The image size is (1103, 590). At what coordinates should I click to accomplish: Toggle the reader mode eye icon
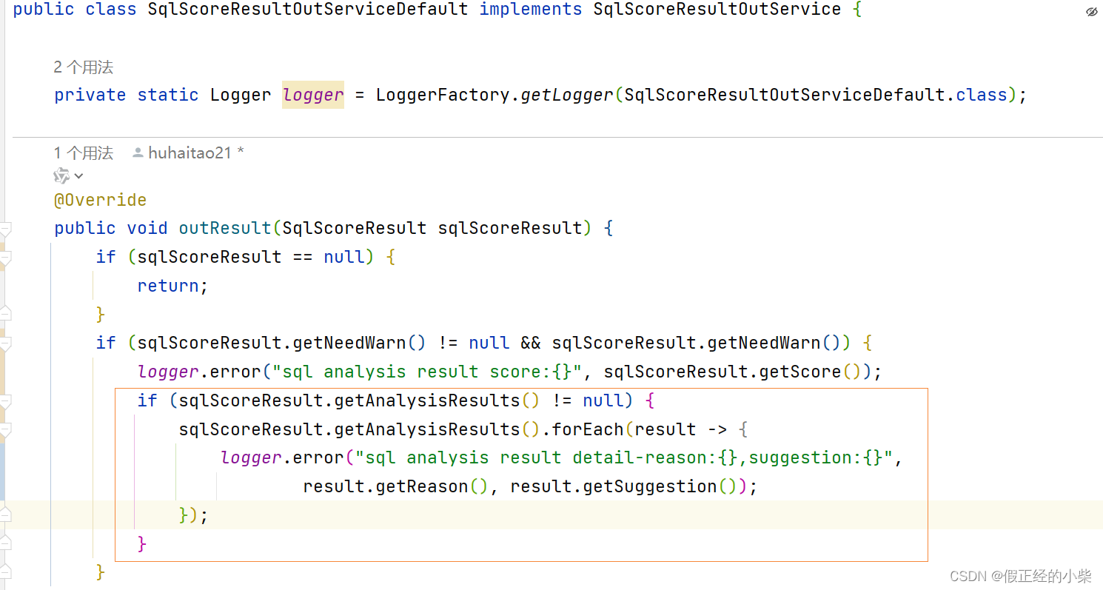pyautogui.click(x=1092, y=12)
